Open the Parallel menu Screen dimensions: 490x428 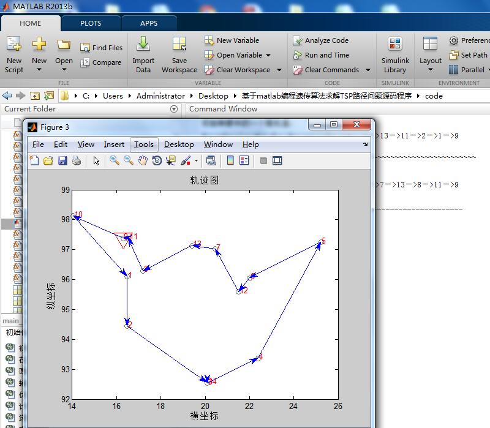click(x=468, y=70)
